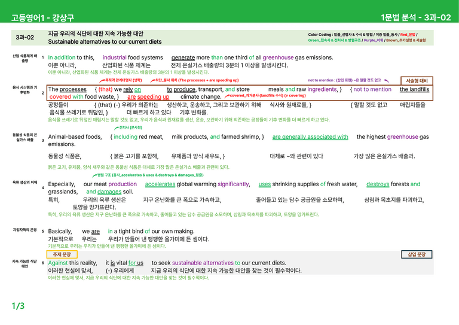Screen dimensions: 459x325
Task: Click the boxed "삽입 문장" tag
Action: pyautogui.click(x=417, y=254)
